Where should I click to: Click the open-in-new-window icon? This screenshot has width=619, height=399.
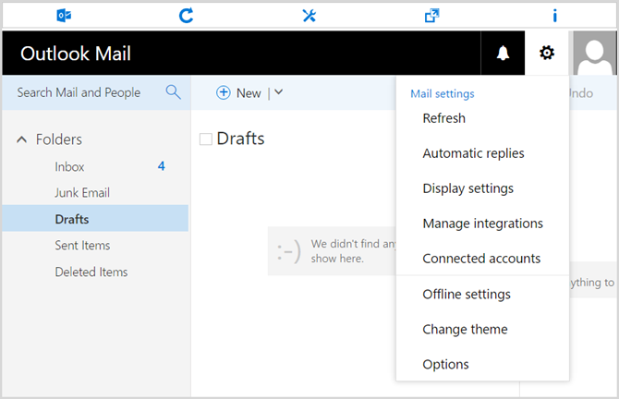431,16
